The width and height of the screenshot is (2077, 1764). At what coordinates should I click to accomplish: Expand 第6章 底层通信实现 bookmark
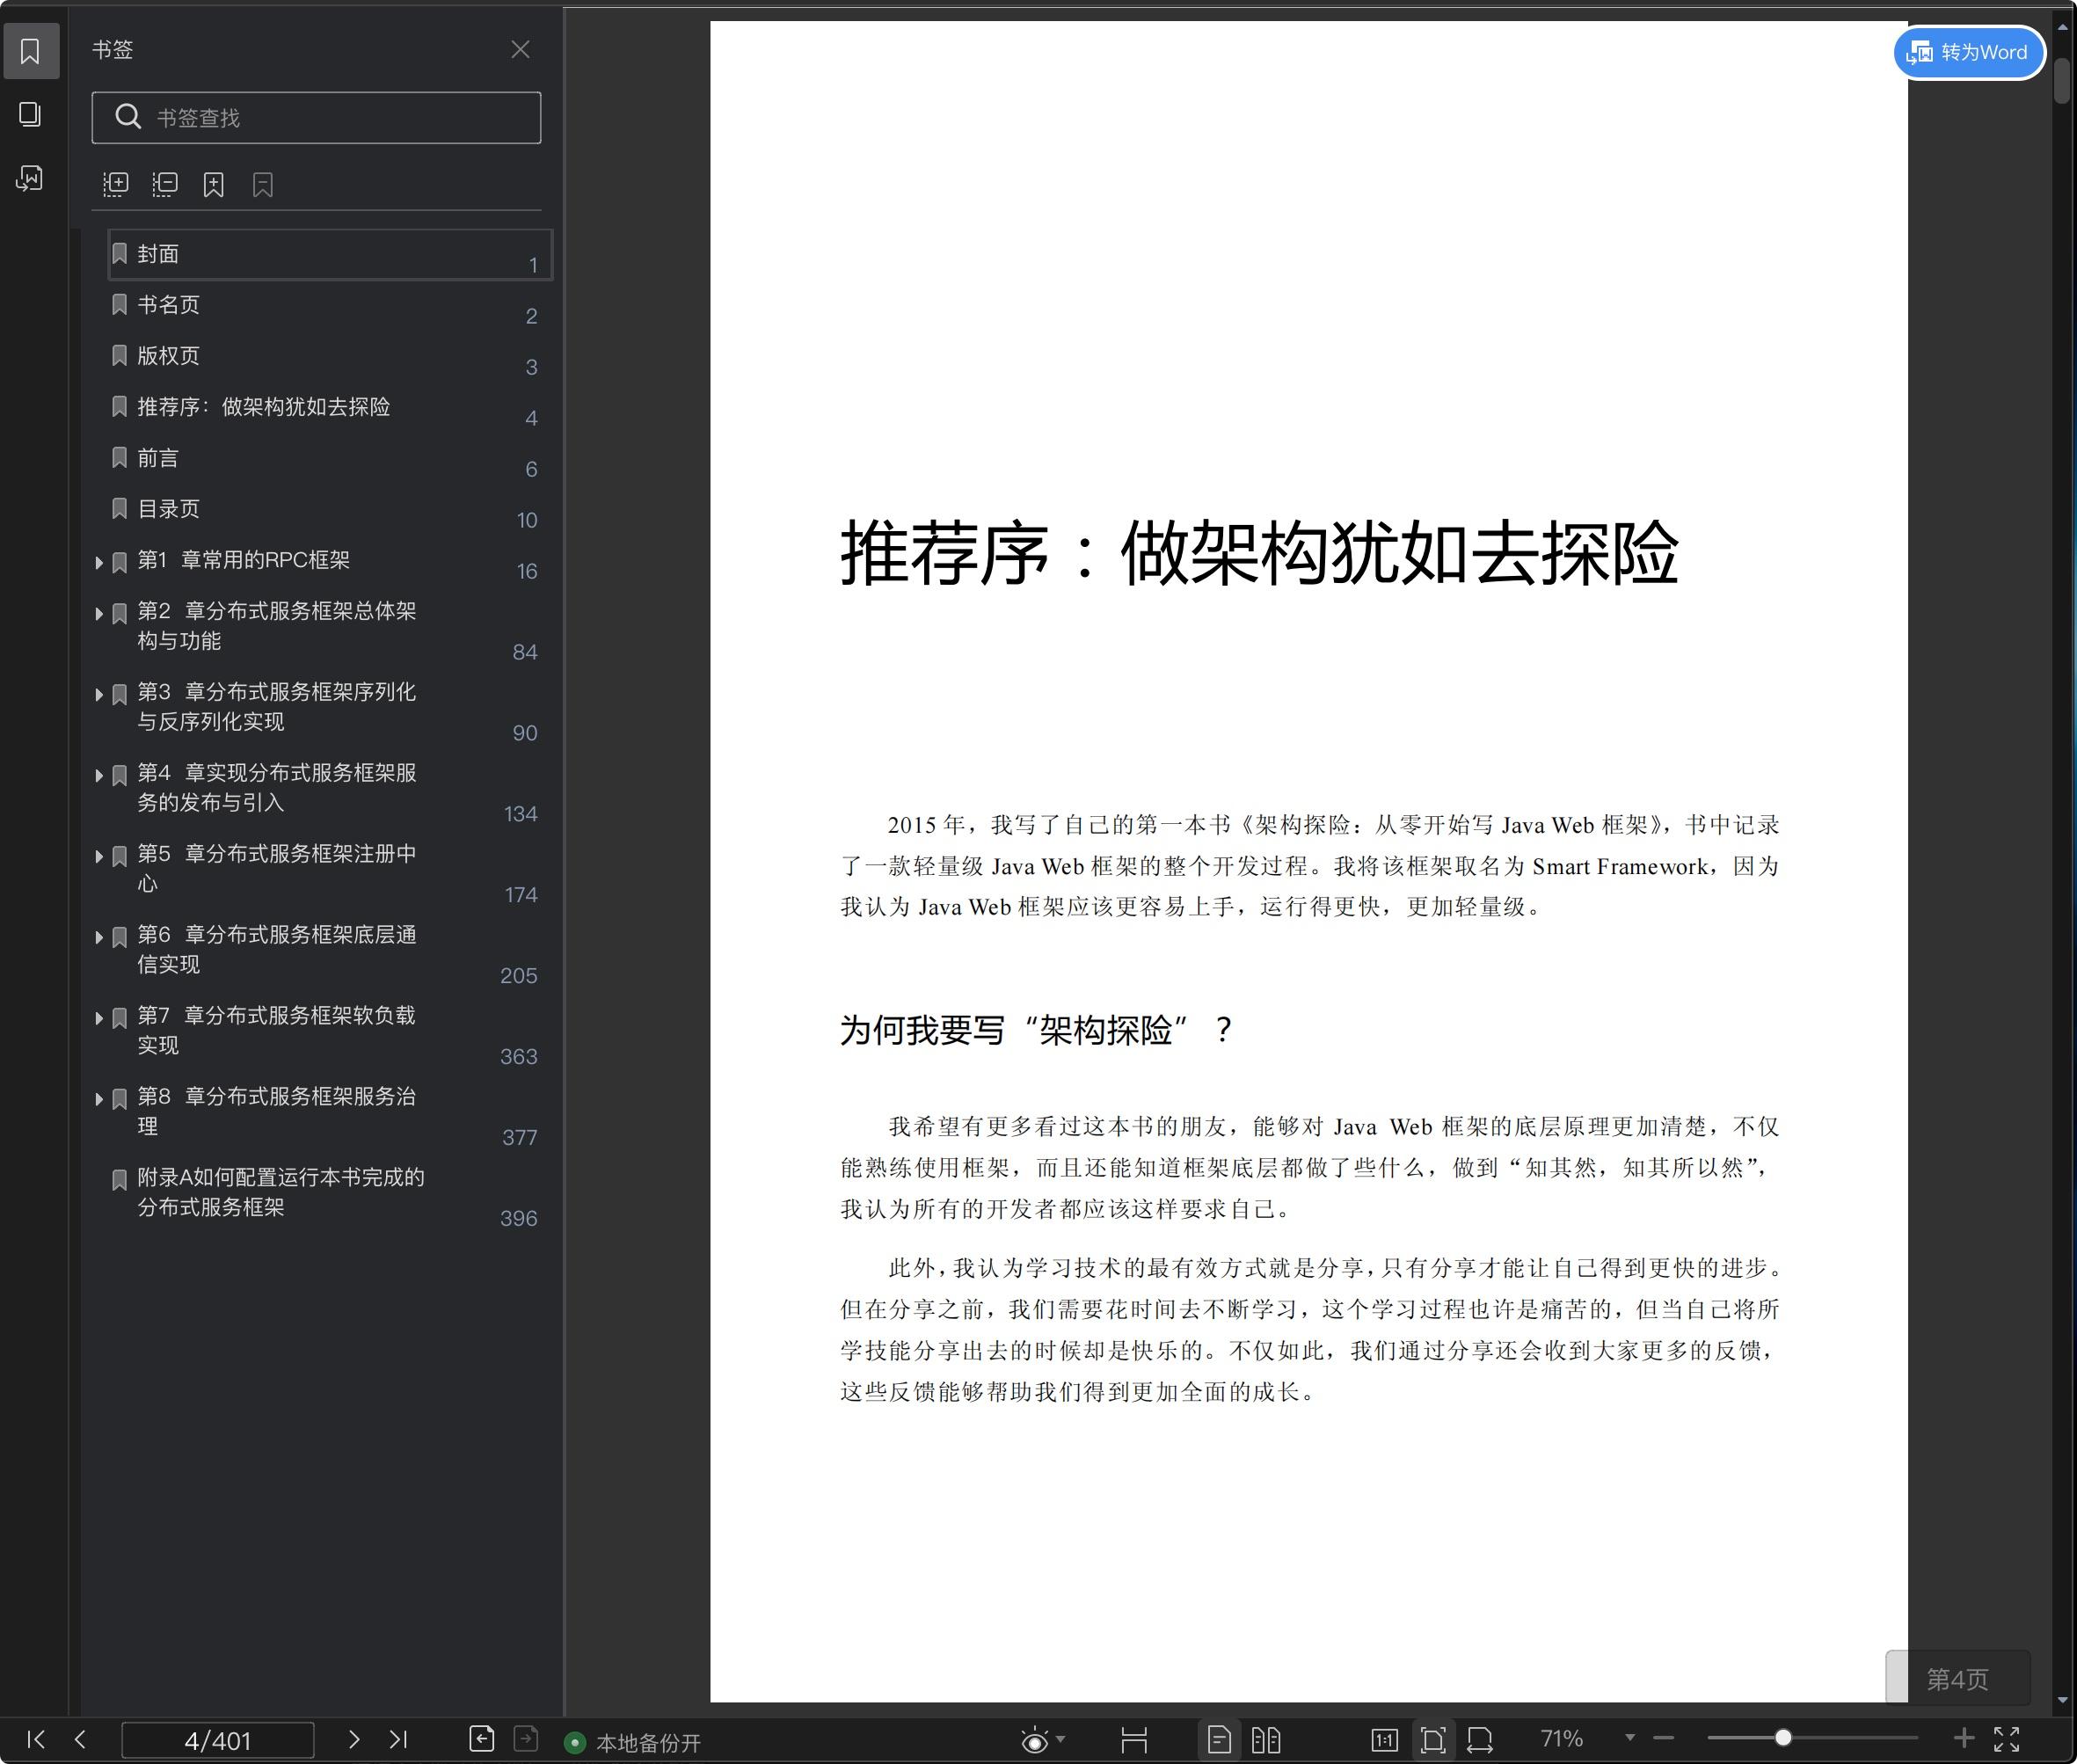[x=99, y=938]
